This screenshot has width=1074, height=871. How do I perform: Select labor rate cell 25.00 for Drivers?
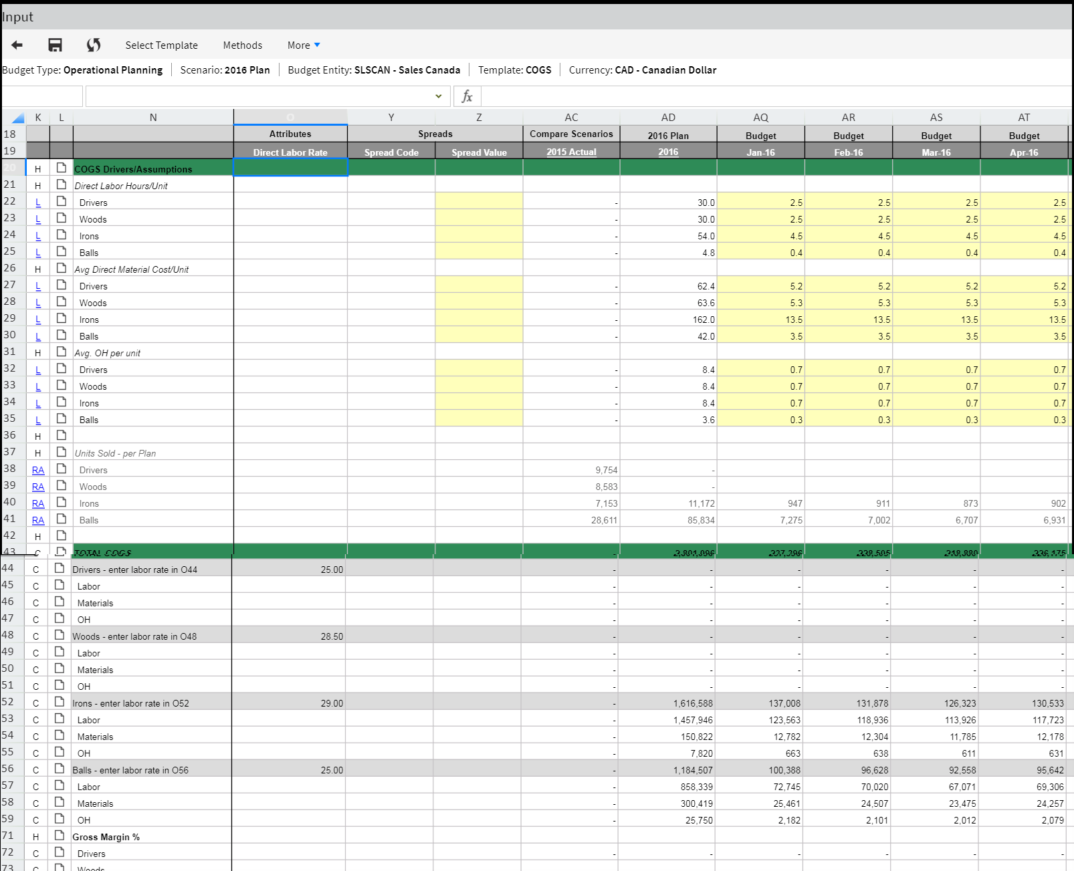click(x=289, y=570)
